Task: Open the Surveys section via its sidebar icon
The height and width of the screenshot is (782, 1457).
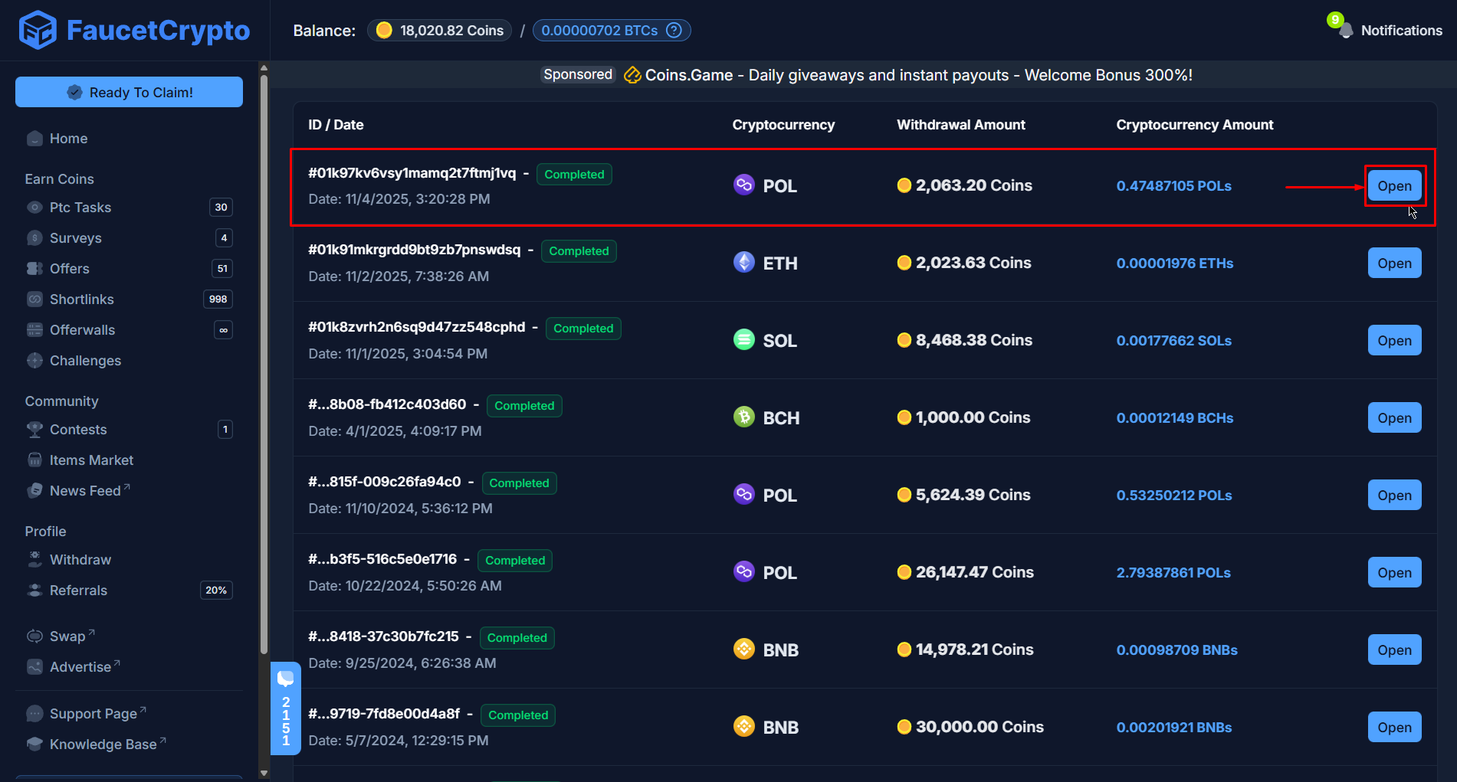Action: pyautogui.click(x=34, y=237)
